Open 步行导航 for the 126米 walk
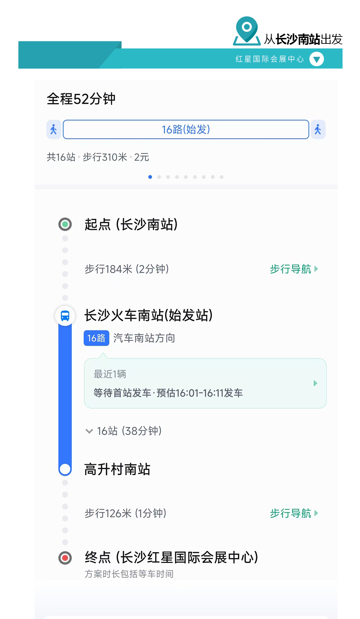The image size is (360, 619). point(294,513)
